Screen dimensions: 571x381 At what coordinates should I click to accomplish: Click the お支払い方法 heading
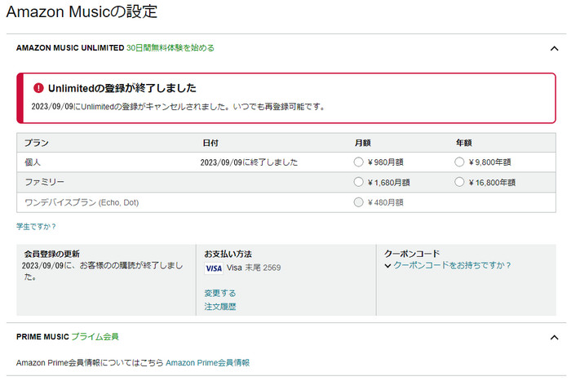[x=228, y=254]
